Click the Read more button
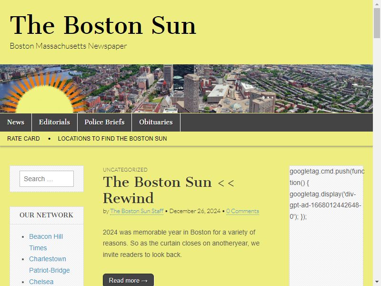The height and width of the screenshot is (286, 381). 128,280
